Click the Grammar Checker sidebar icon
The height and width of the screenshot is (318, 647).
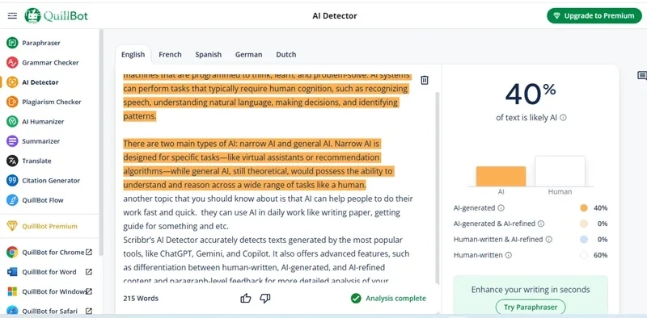tap(12, 62)
